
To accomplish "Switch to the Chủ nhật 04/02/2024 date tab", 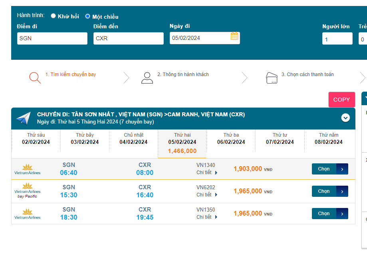I will [x=133, y=139].
